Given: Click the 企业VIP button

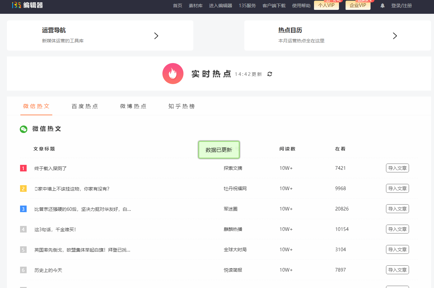Looking at the screenshot, I should click(358, 5).
